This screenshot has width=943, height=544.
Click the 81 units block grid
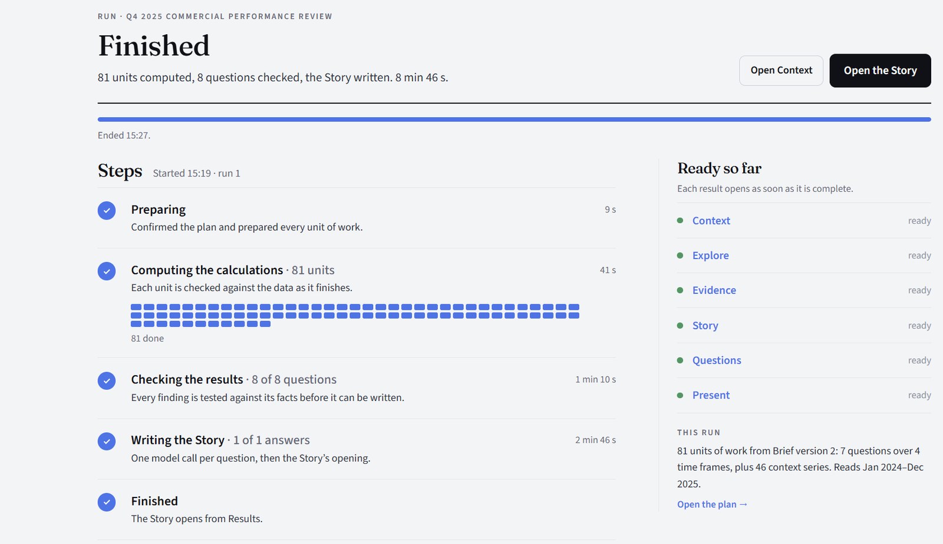coord(355,316)
